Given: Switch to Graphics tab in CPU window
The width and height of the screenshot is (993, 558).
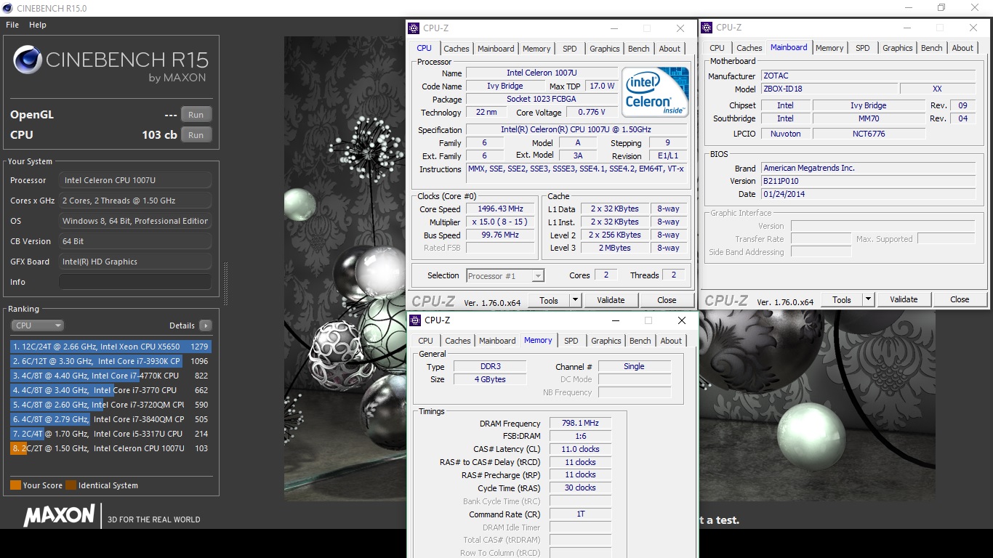Looking at the screenshot, I should click(x=605, y=49).
